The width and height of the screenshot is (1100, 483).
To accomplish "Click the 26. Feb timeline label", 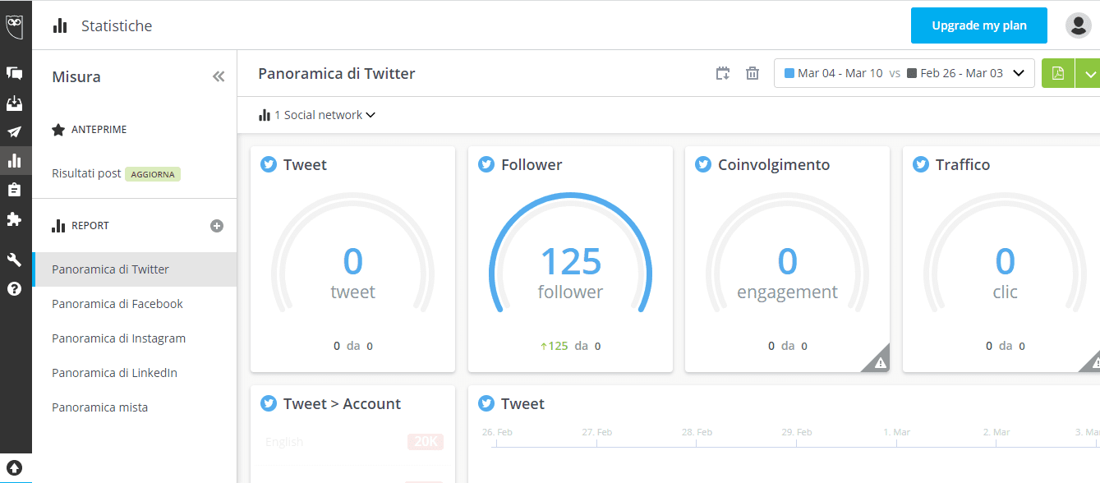I will (x=497, y=432).
